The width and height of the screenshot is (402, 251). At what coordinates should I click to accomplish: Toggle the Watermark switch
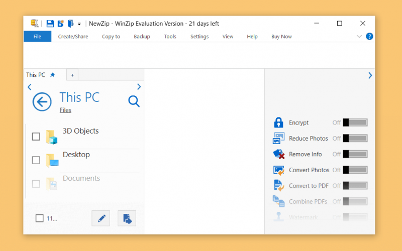(x=355, y=217)
